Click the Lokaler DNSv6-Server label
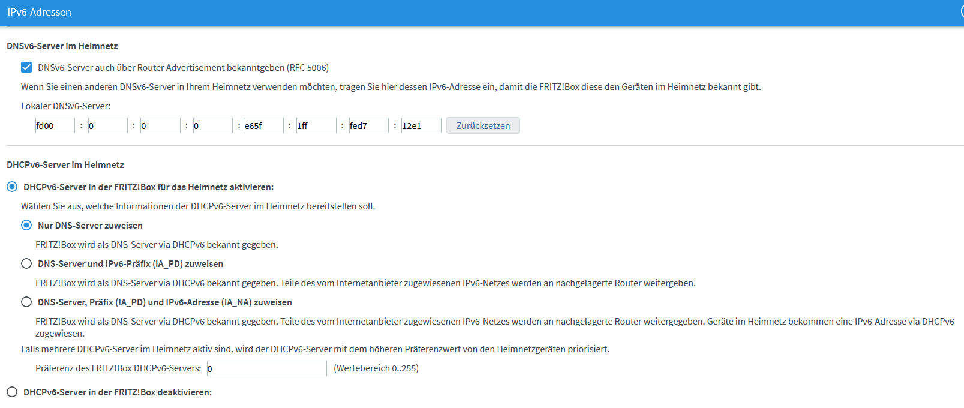This screenshot has width=964, height=408. coord(66,106)
